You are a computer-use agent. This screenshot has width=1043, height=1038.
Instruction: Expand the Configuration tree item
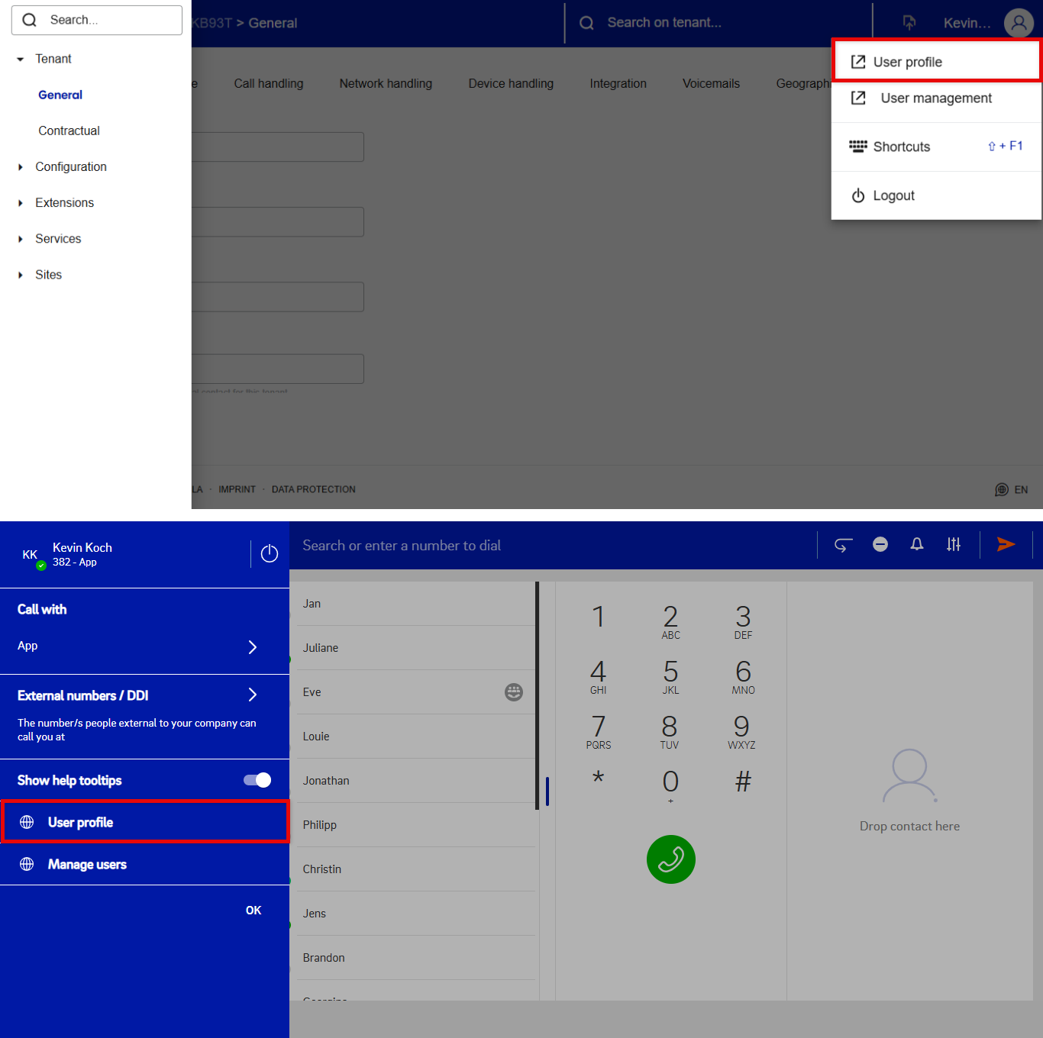pos(21,167)
